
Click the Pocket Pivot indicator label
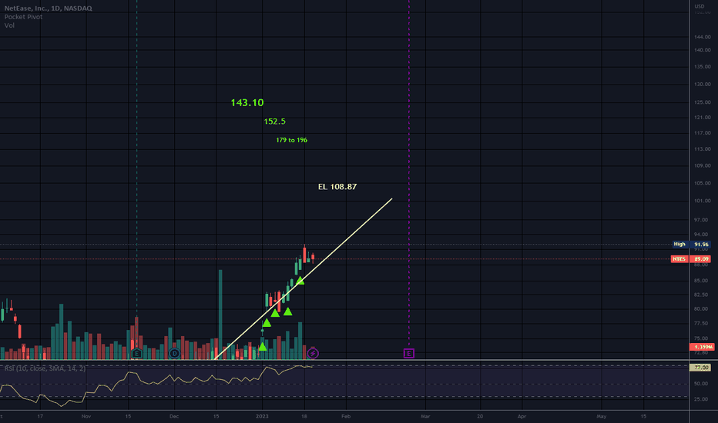(23, 17)
